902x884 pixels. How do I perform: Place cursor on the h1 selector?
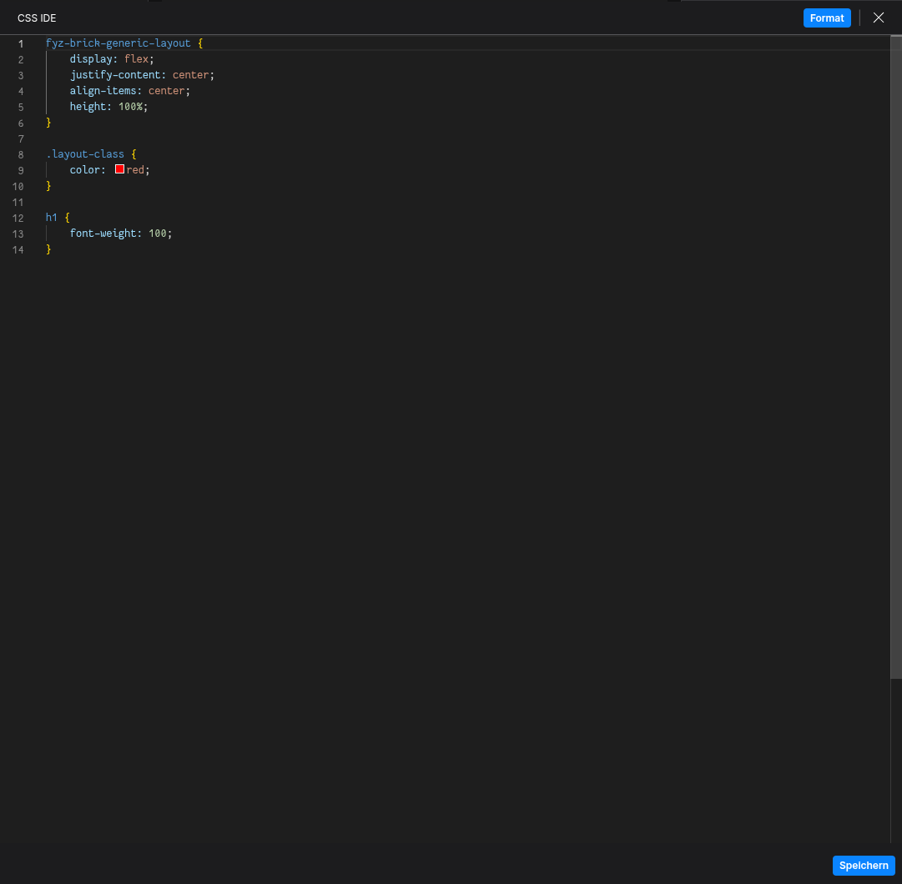tap(52, 218)
